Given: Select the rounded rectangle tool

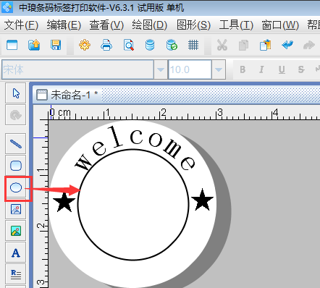Looking at the screenshot, I should click(x=16, y=166).
